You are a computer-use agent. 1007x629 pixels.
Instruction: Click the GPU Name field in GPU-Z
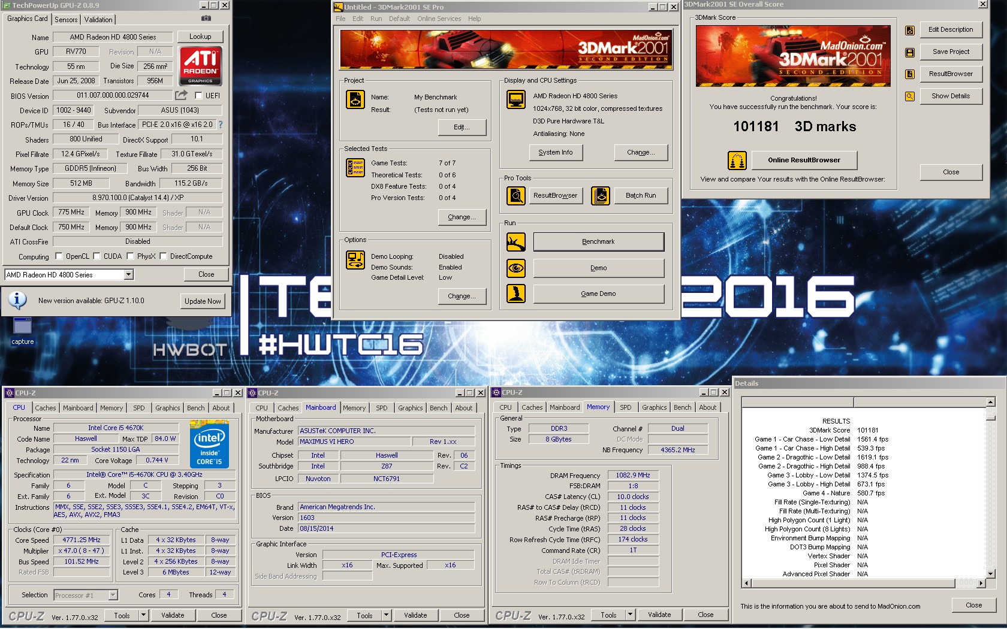[113, 37]
